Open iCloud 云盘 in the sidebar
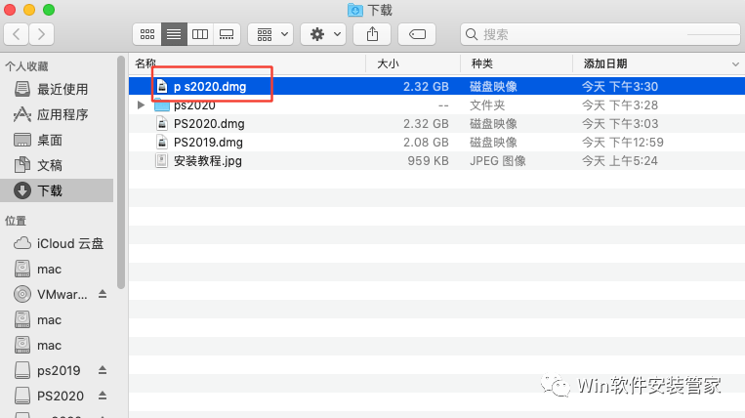Viewport: 745px width, 418px height. point(57,244)
